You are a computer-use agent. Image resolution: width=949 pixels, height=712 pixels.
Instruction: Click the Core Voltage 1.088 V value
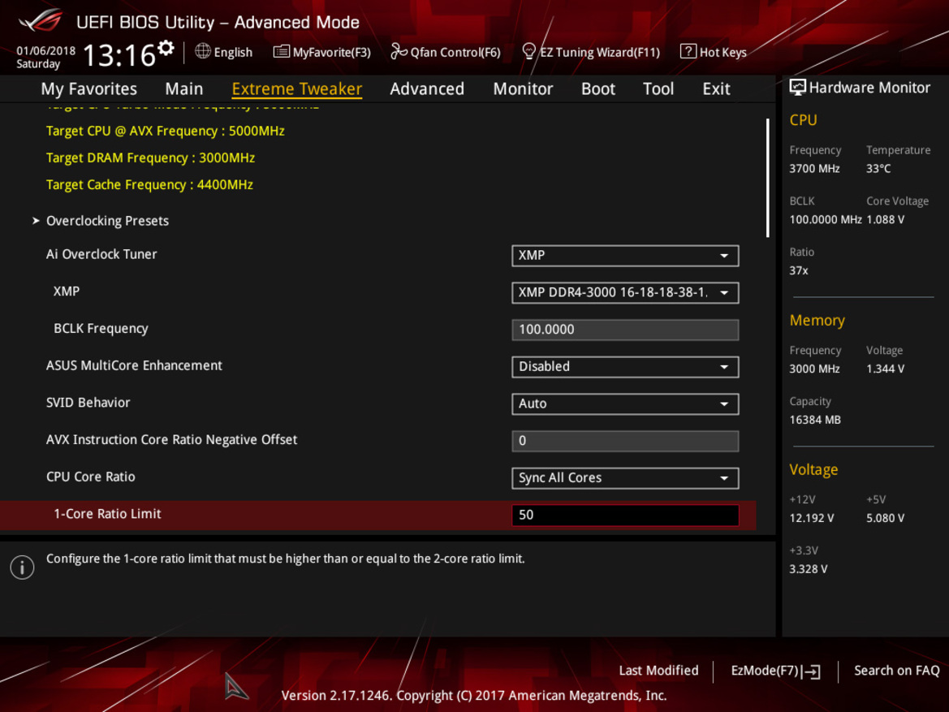coord(885,220)
